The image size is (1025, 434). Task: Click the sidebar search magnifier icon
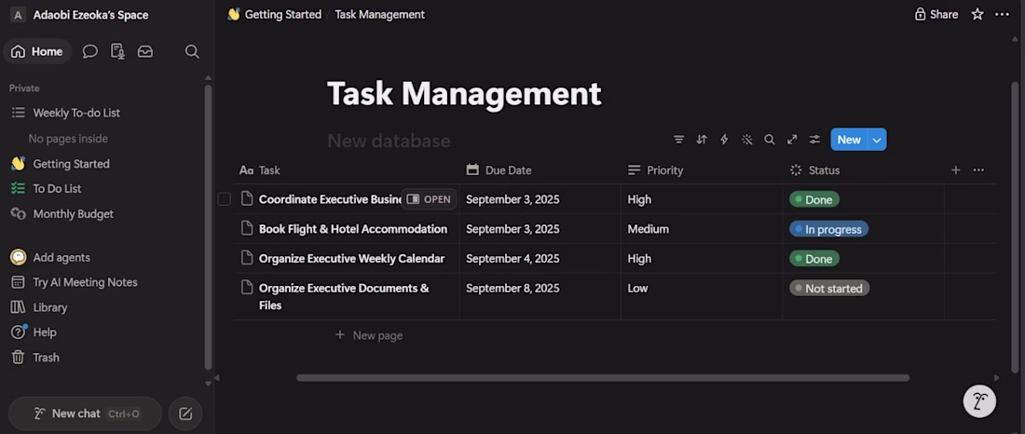[x=192, y=51]
